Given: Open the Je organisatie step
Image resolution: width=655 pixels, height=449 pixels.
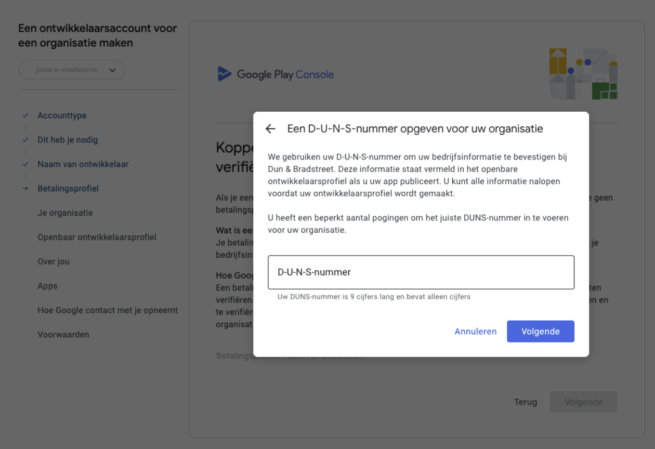Looking at the screenshot, I should pyautogui.click(x=65, y=213).
